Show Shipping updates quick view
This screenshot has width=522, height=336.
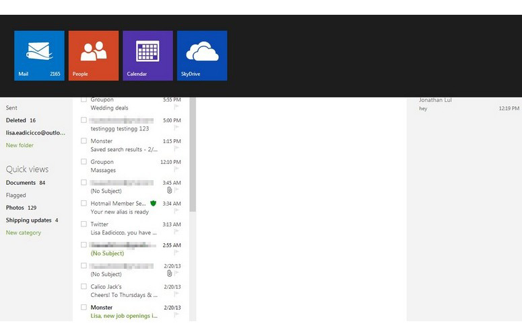point(32,220)
